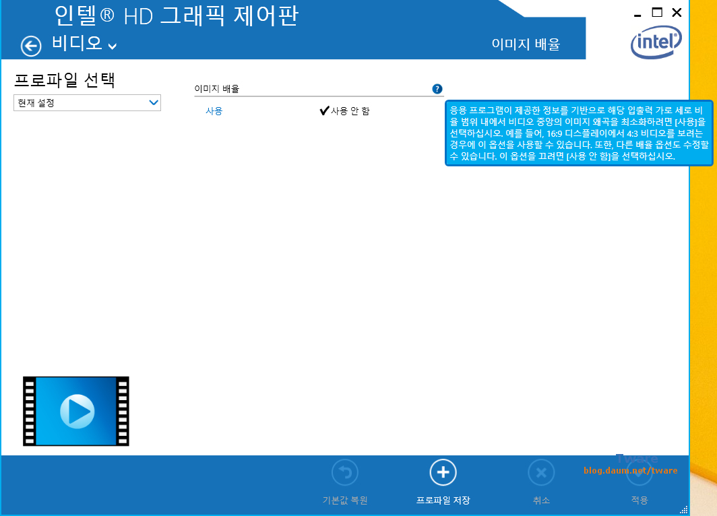Click the window resize grip corner
Image resolution: width=717 pixels, height=516 pixels.
click(683, 510)
